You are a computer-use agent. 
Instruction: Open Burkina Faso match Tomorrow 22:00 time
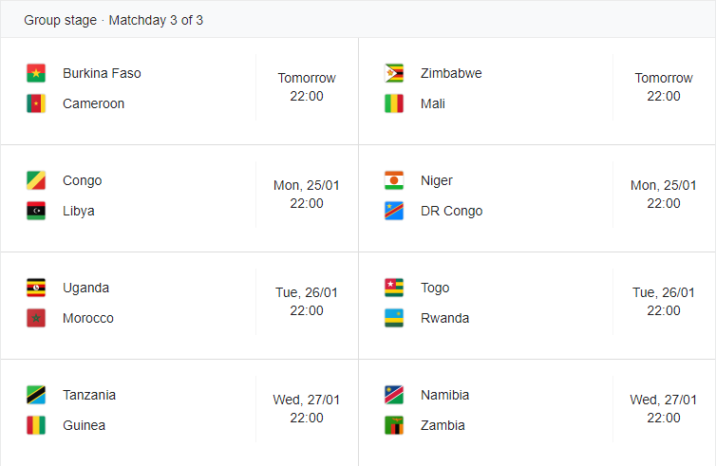tap(307, 87)
